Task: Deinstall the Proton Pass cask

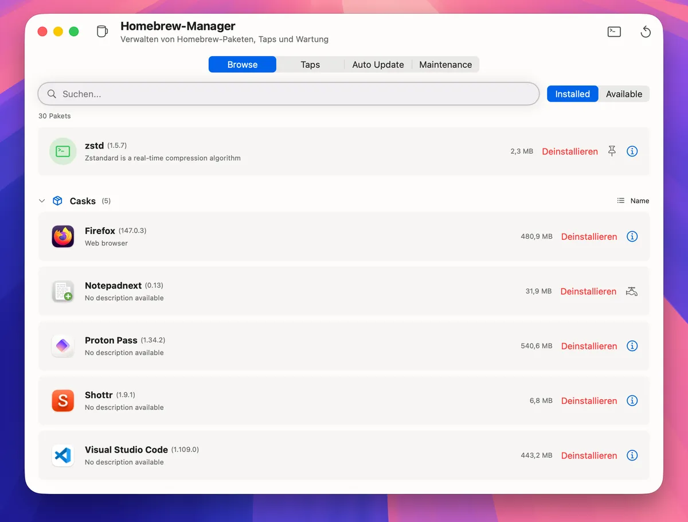Action: click(x=589, y=346)
